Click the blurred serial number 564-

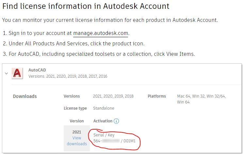[107, 141]
